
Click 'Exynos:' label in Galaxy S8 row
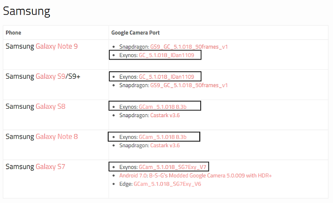point(129,107)
